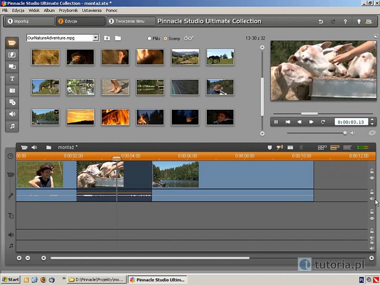Expand the OurNatureAdventure.mpg file dropdown
The height and width of the screenshot is (285, 380).
96,38
